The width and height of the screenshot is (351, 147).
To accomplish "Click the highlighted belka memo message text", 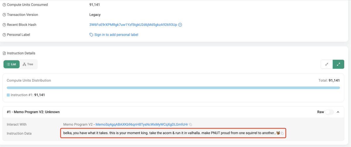I will point(169,133).
